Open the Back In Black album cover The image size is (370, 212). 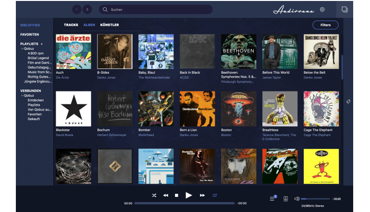[x=197, y=52]
